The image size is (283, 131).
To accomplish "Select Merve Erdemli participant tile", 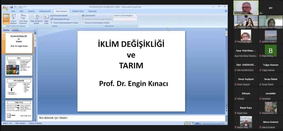I will tap(271, 122).
